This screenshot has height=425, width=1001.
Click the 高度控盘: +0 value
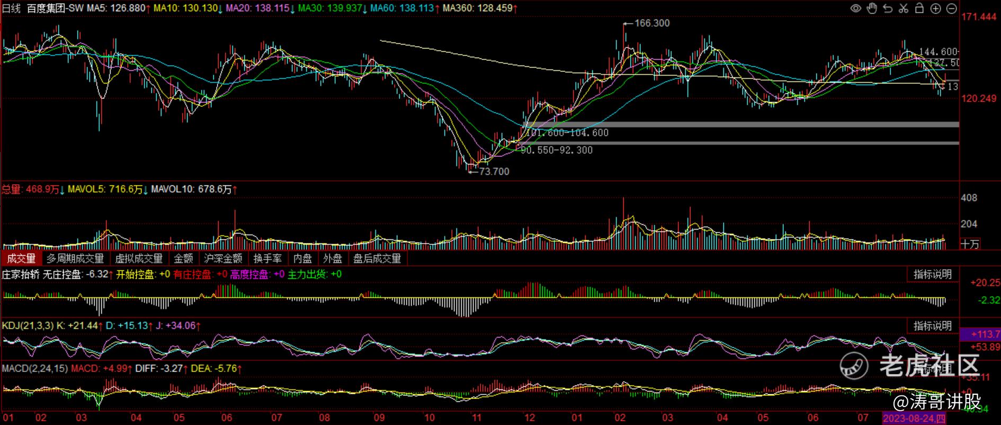click(257, 274)
